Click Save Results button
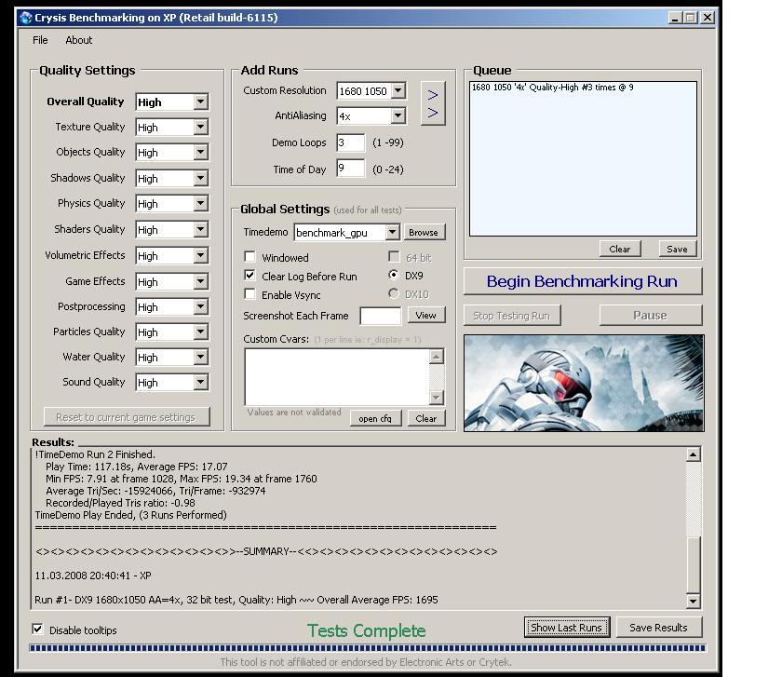Image resolution: width=782 pixels, height=677 pixels. pos(659,628)
